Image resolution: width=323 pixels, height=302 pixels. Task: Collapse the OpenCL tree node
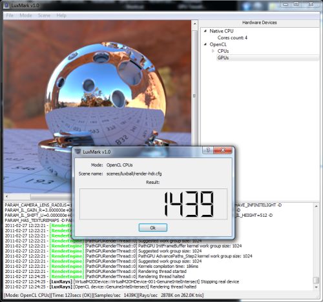click(205, 45)
